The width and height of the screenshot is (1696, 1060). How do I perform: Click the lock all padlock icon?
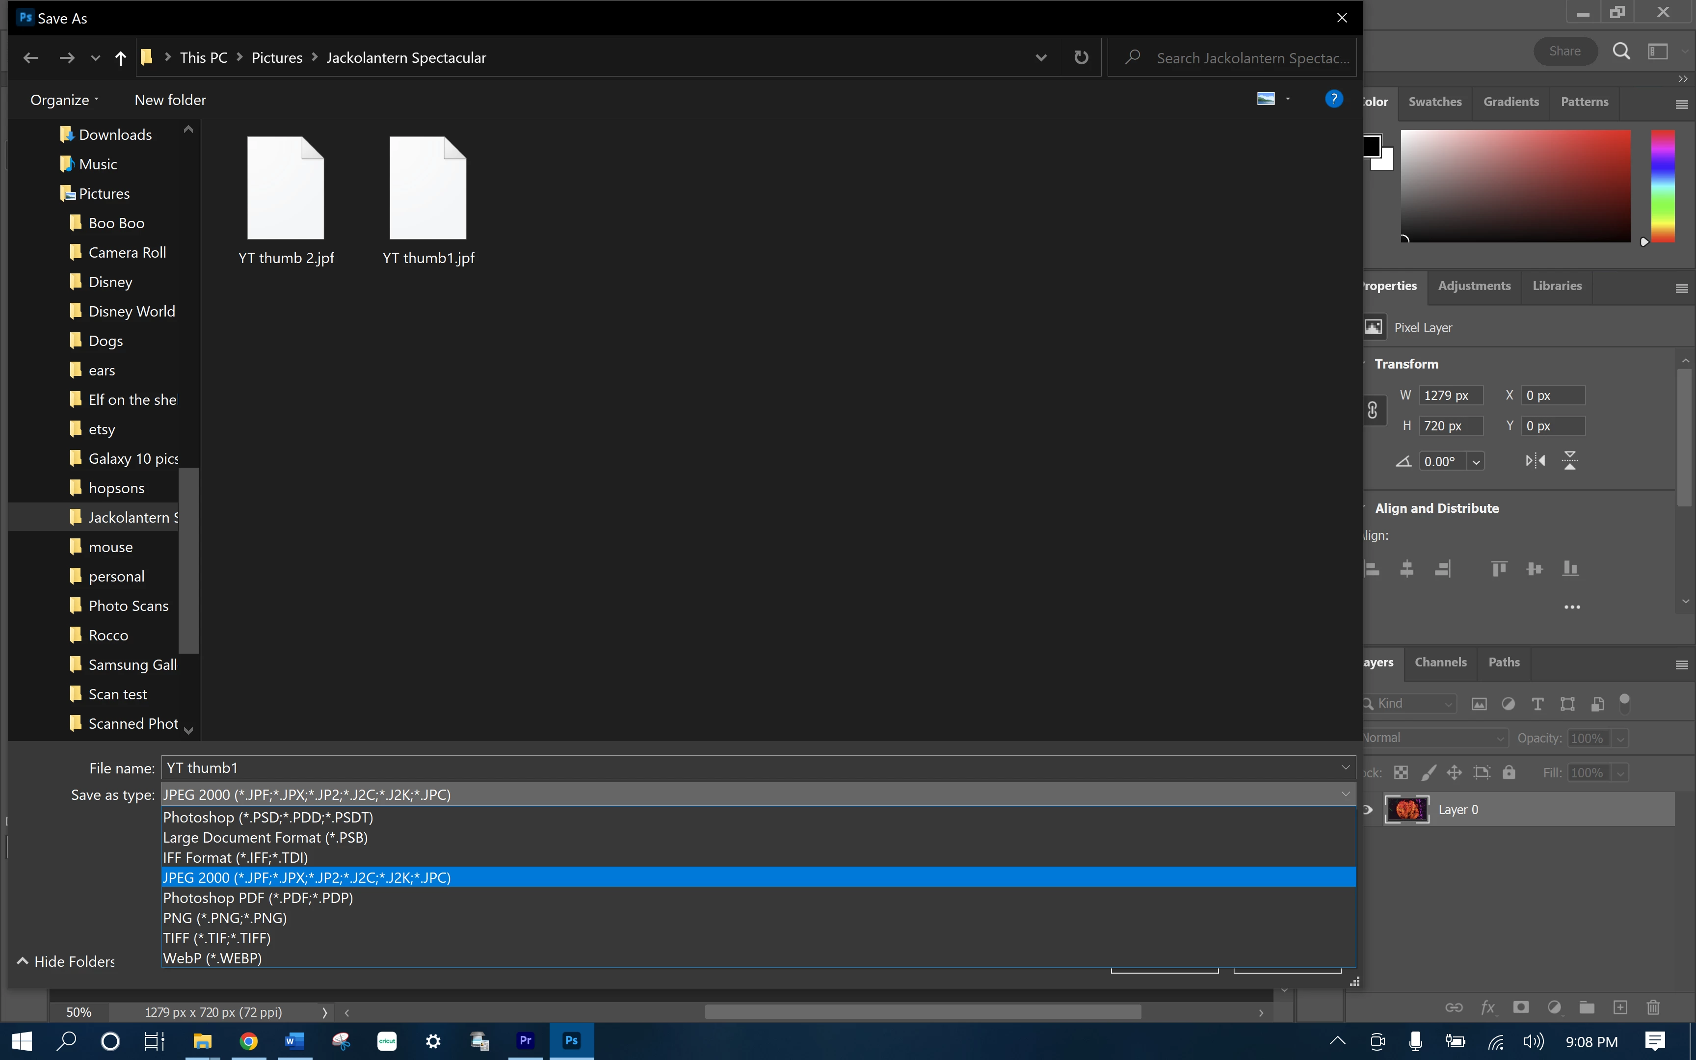pos(1509,772)
